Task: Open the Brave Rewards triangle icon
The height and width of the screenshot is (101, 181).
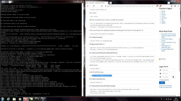Action: [x=160, y=6]
